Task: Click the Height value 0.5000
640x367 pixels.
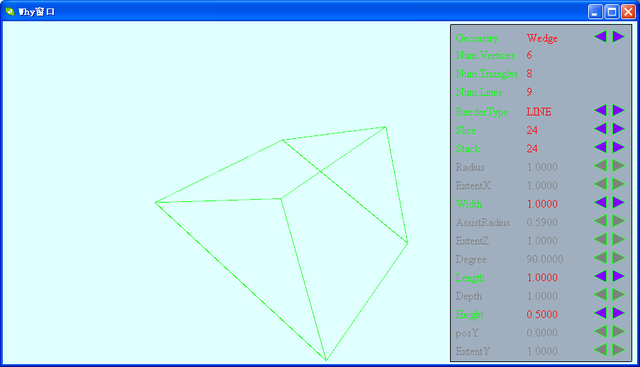Action: point(542,315)
